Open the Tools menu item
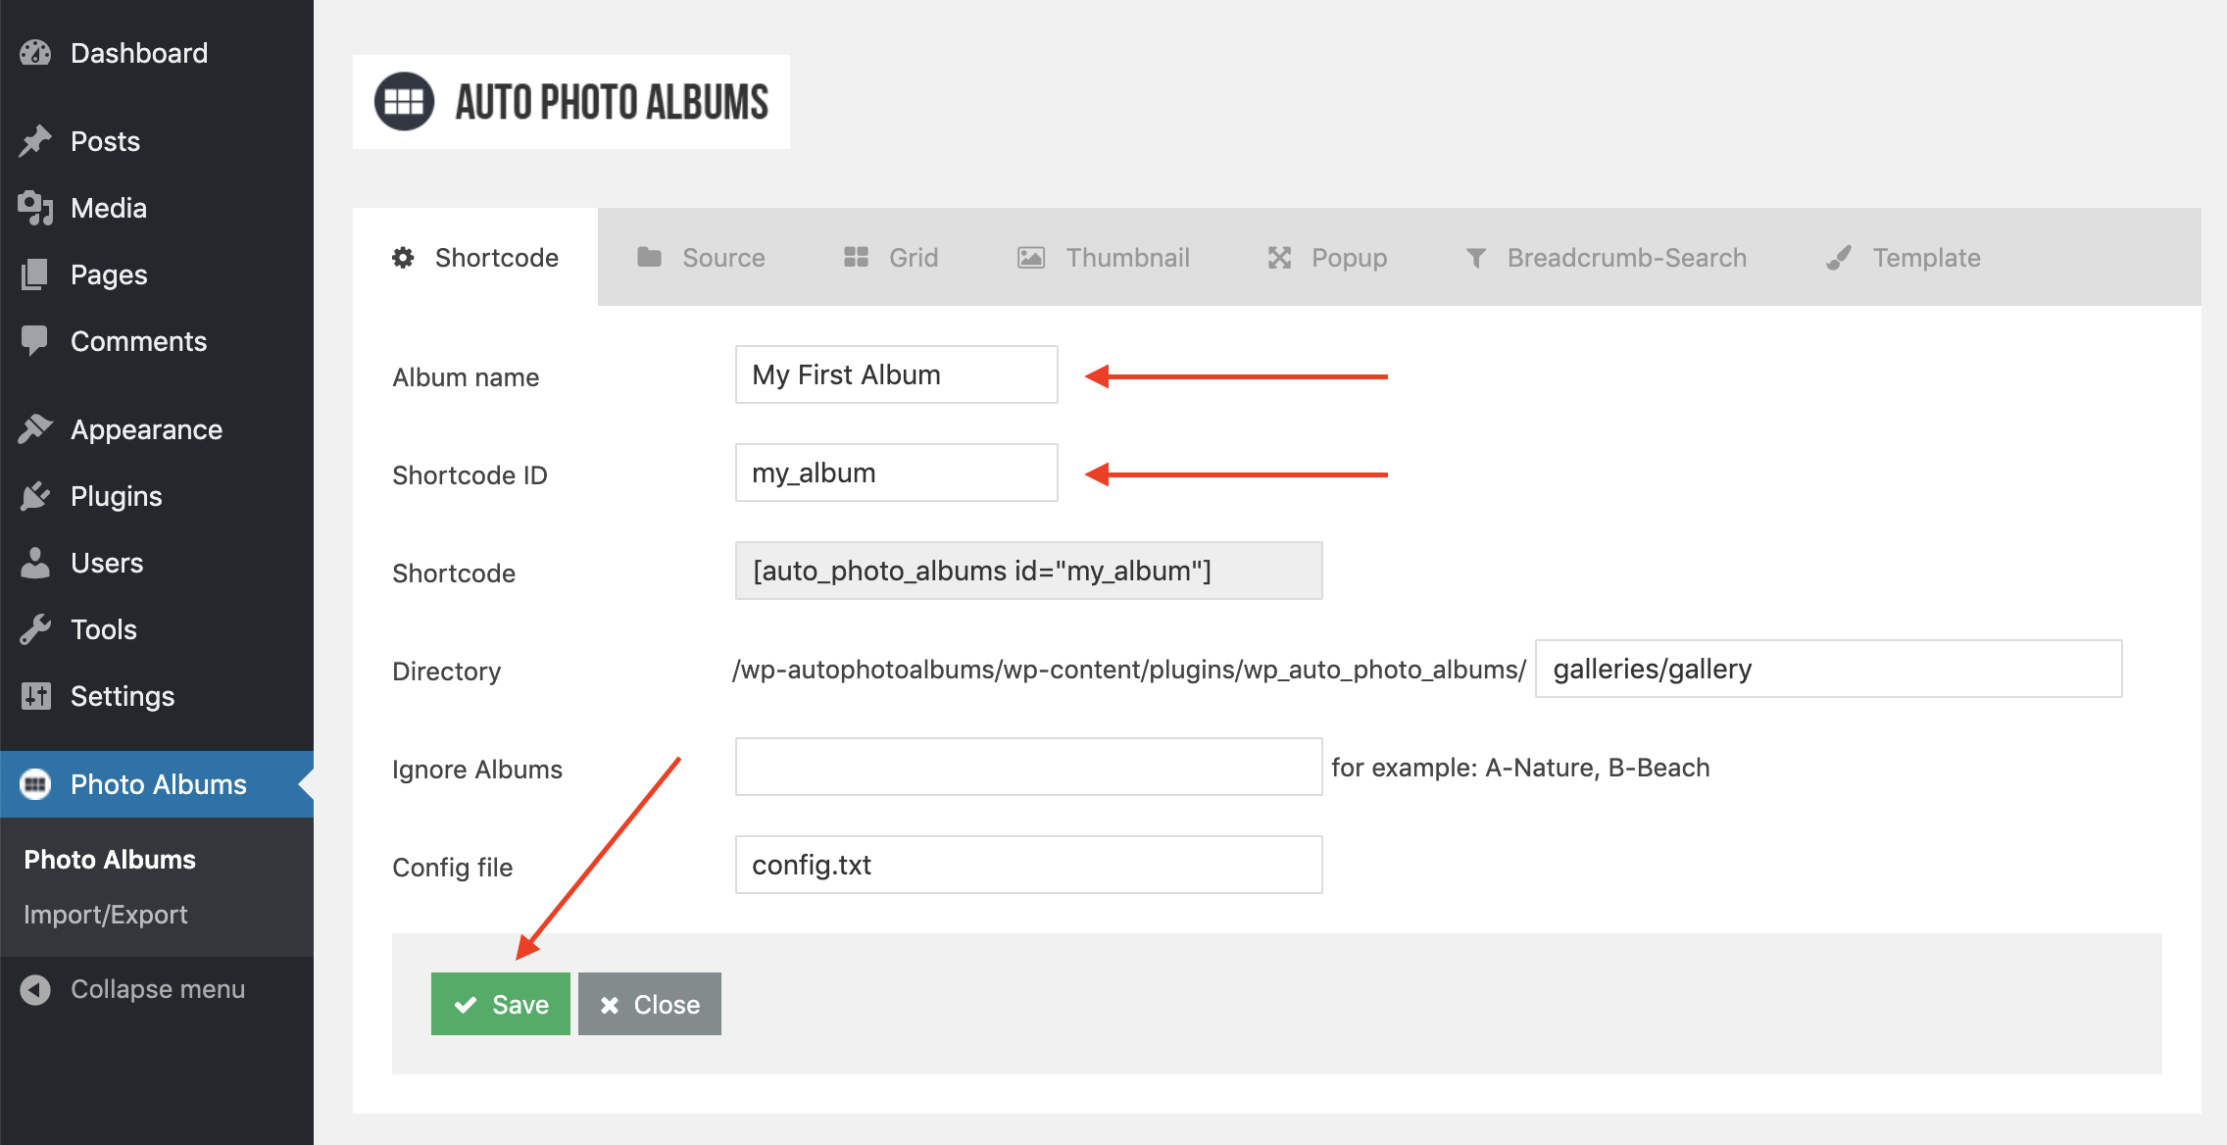The height and width of the screenshot is (1145, 2227). 157,629
